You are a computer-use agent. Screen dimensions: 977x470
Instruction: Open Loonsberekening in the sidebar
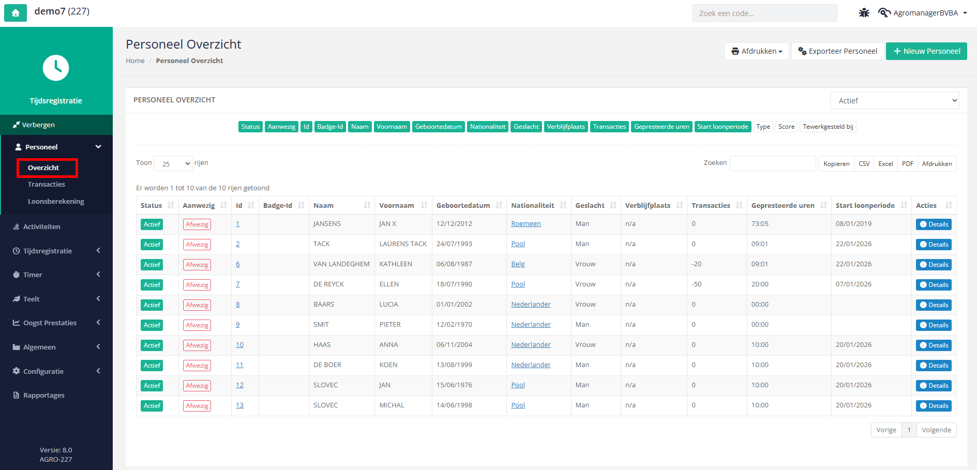click(56, 201)
